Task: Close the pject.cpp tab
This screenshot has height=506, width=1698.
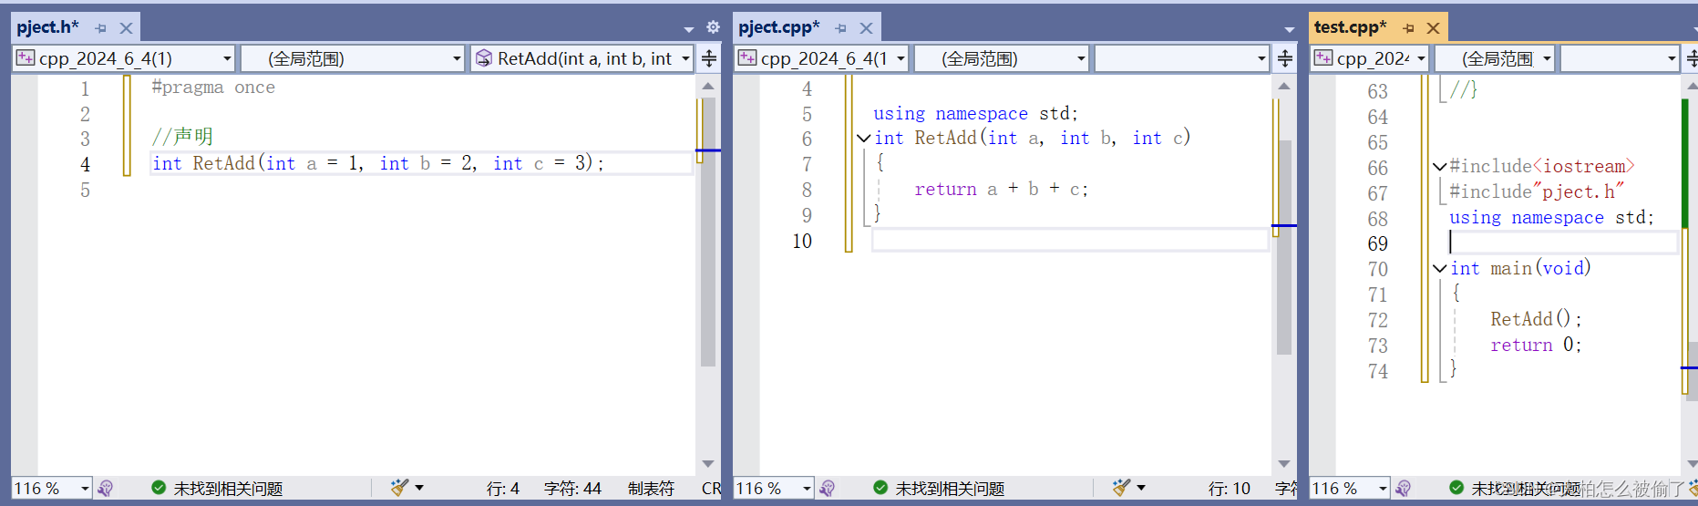Action: [x=866, y=28]
